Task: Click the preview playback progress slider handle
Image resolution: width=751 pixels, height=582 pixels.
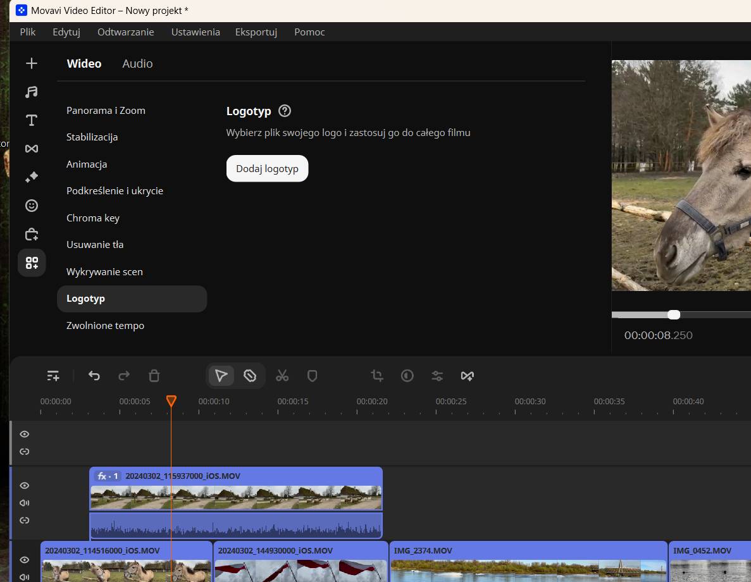Action: tap(674, 314)
